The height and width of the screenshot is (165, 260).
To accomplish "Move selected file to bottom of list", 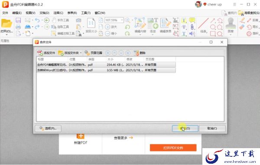I will click(128, 53).
